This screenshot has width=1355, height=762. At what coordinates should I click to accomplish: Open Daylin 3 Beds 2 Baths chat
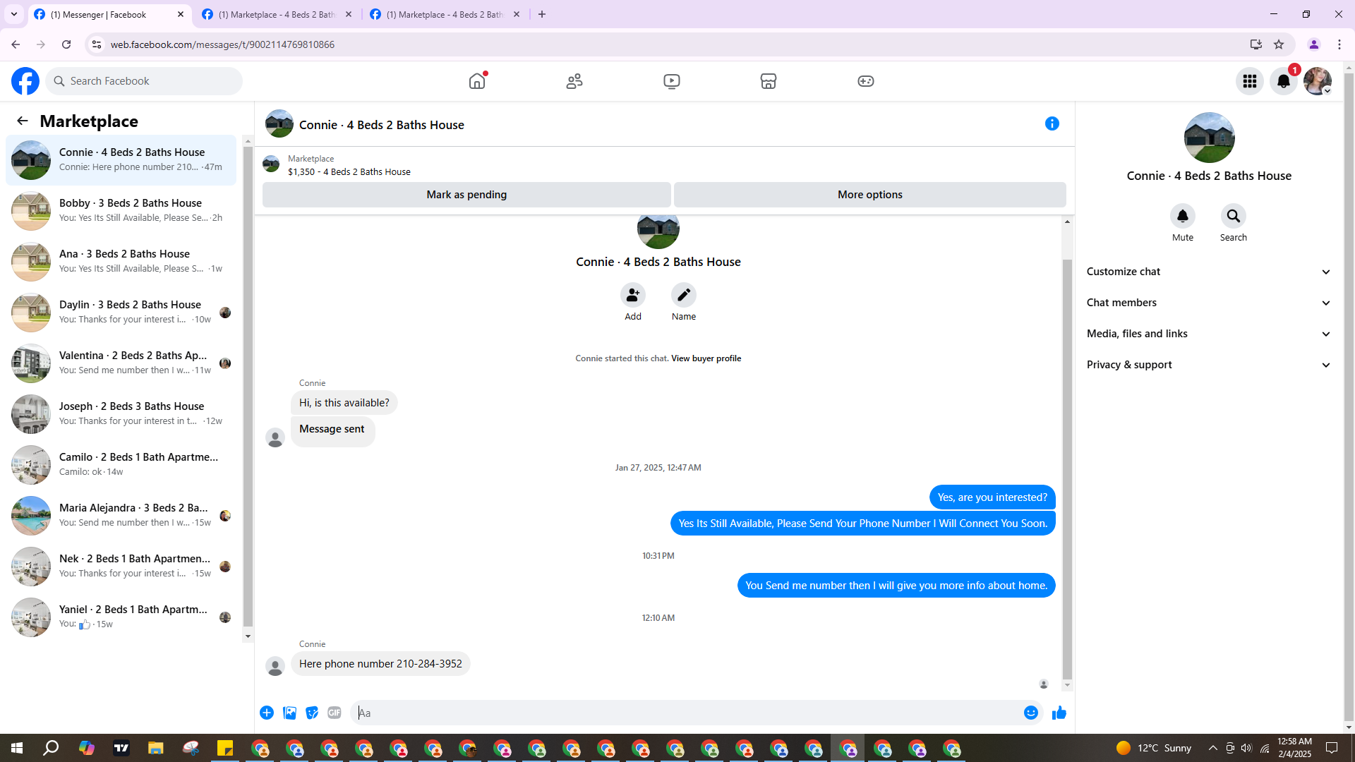click(x=121, y=313)
